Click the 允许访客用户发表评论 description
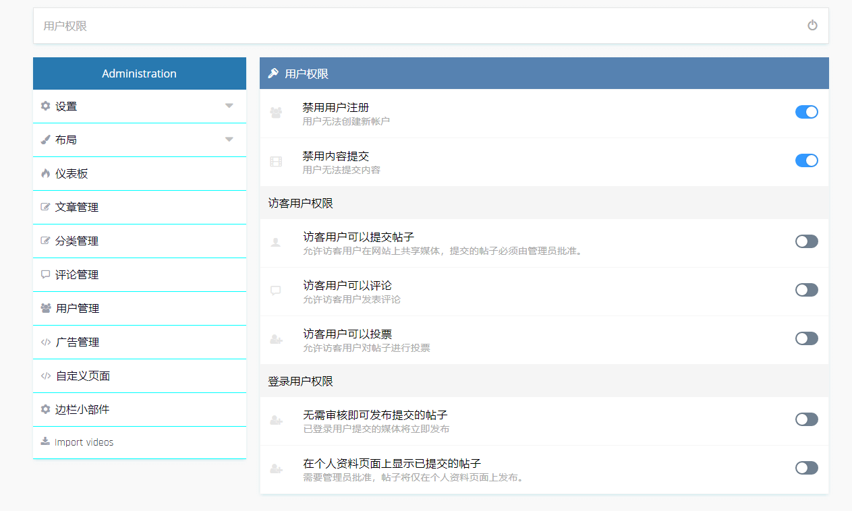852x511 pixels. tap(351, 299)
